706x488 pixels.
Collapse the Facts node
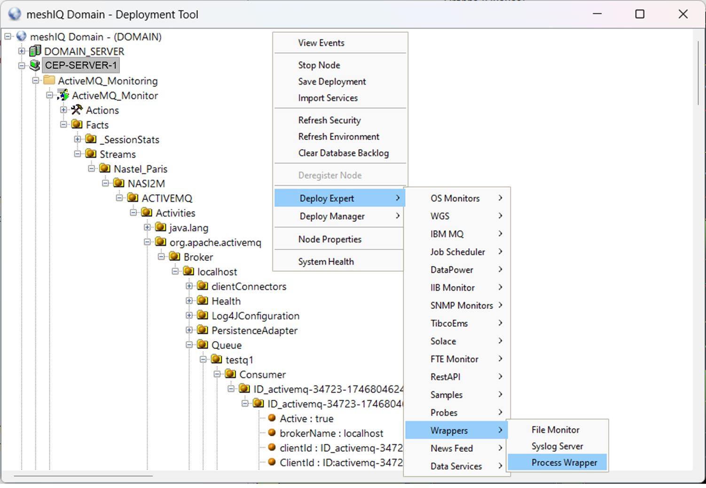tap(63, 125)
